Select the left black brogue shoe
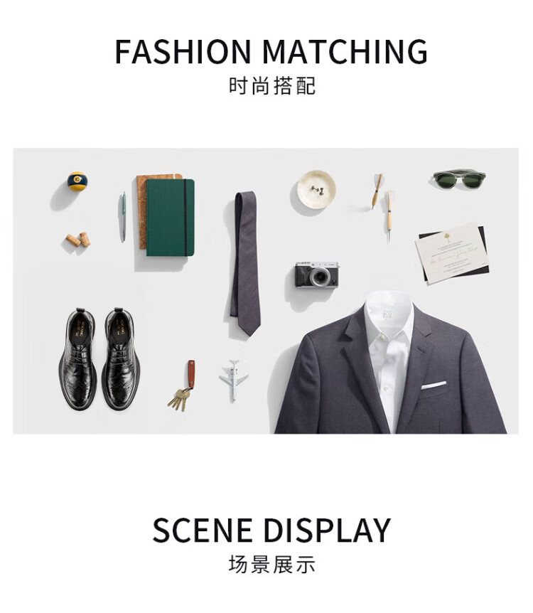 [78, 358]
